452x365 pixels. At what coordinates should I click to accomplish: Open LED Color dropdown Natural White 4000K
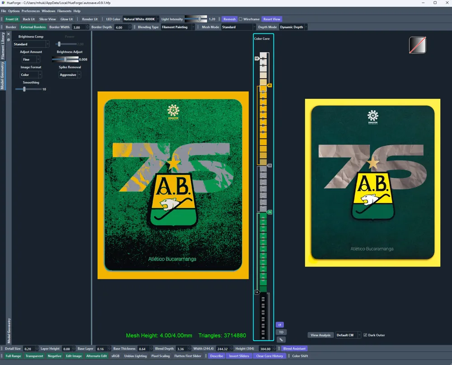(x=141, y=19)
